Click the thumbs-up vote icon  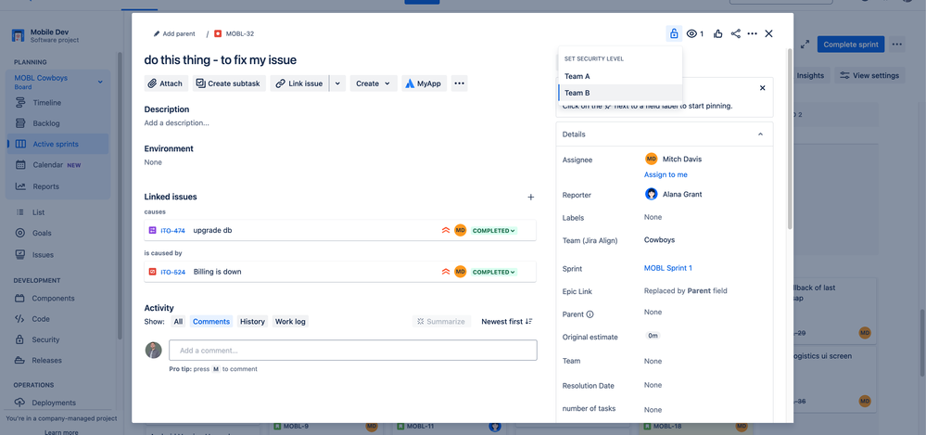point(717,33)
